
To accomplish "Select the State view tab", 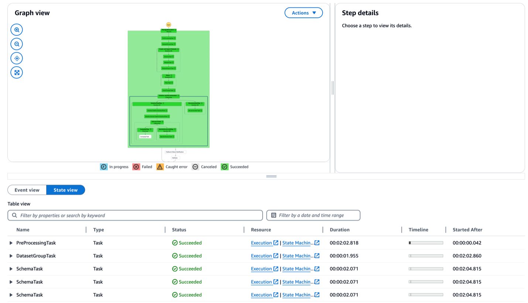I will click(x=65, y=190).
